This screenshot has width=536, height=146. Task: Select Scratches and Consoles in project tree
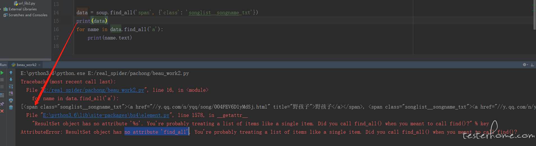[28, 15]
